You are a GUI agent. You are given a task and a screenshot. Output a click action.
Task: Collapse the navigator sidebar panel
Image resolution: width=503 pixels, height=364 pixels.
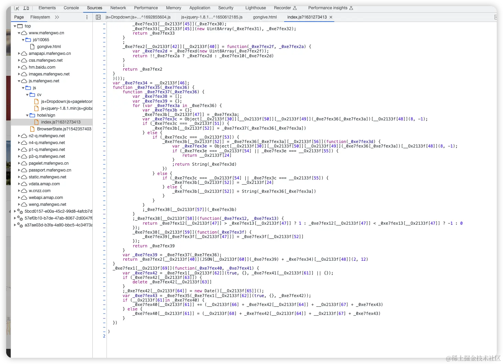[x=99, y=17]
